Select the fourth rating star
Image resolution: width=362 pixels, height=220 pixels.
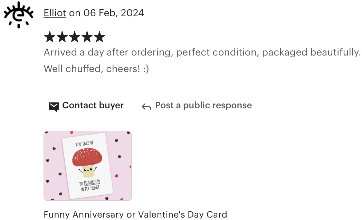pyautogui.click(x=87, y=37)
